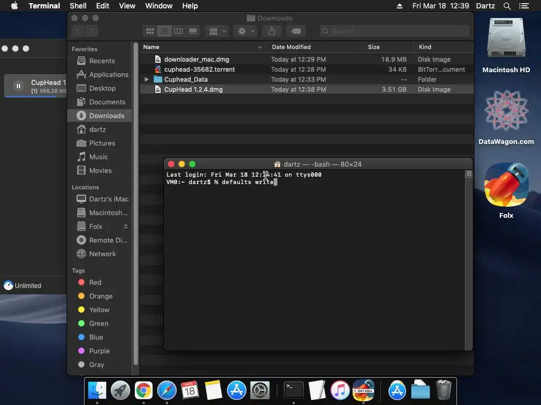Click Dartz user name in menu bar

[486, 6]
